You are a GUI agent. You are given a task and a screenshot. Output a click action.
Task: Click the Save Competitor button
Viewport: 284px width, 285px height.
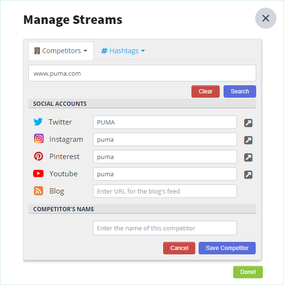[x=227, y=248]
